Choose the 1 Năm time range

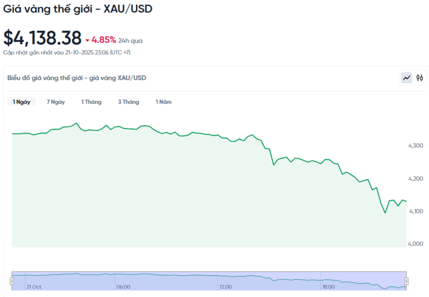[x=164, y=102]
